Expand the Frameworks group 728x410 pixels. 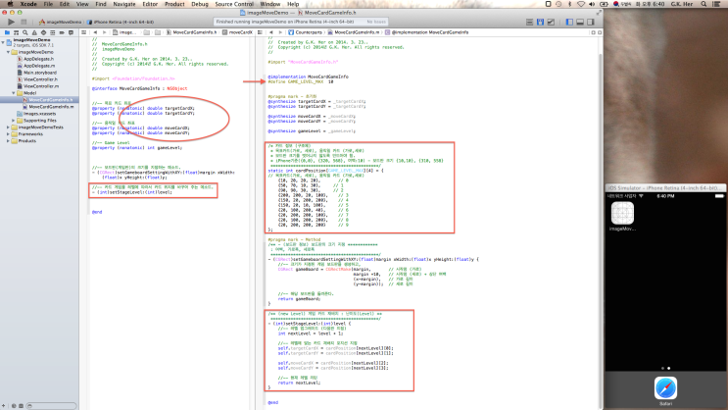pyautogui.click(x=7, y=133)
